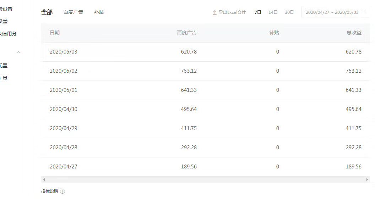
Task: Select the 2020/04/27 date cell
Action: [x=63, y=167]
